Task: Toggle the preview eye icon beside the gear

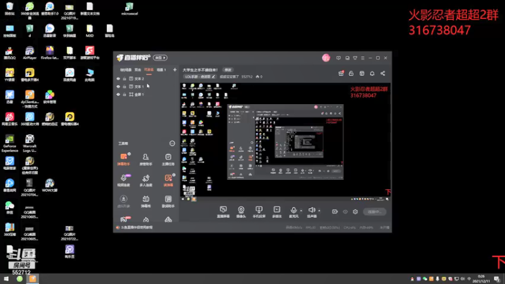Action: [345, 211]
